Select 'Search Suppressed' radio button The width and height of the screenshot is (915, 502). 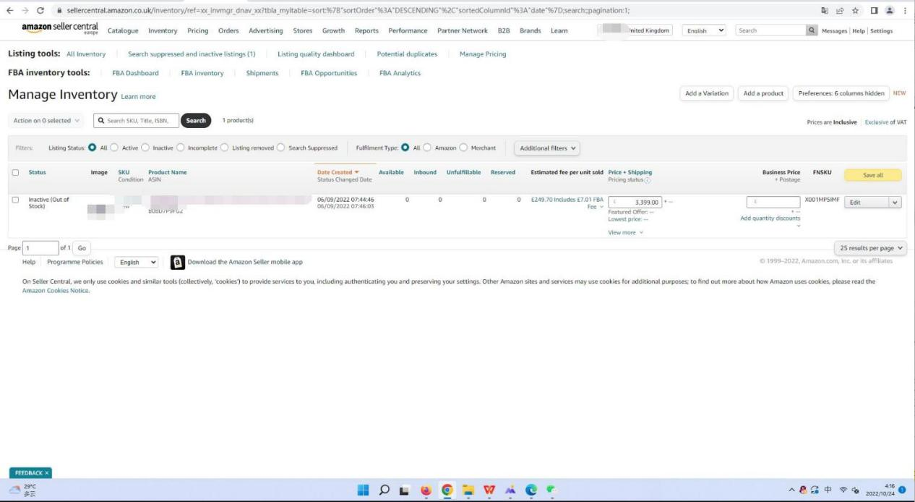coord(281,148)
